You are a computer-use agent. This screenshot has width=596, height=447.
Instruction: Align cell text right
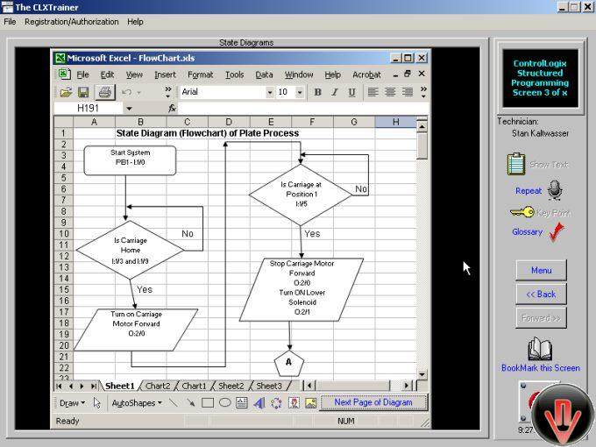(408, 92)
